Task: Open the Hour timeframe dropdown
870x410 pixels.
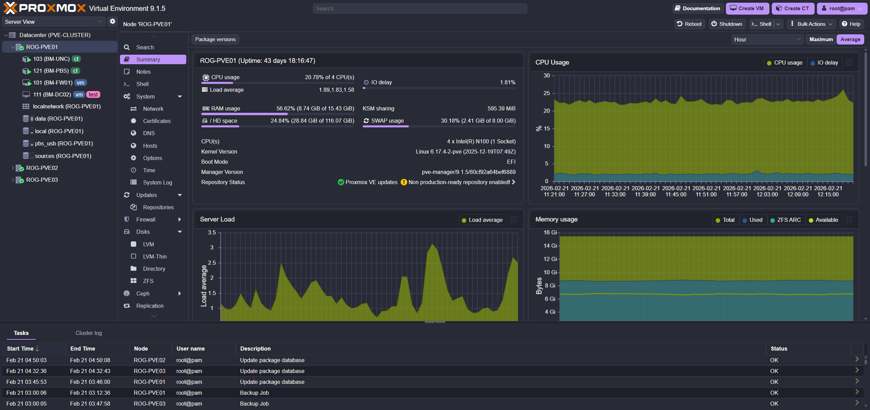Action: [x=767, y=39]
